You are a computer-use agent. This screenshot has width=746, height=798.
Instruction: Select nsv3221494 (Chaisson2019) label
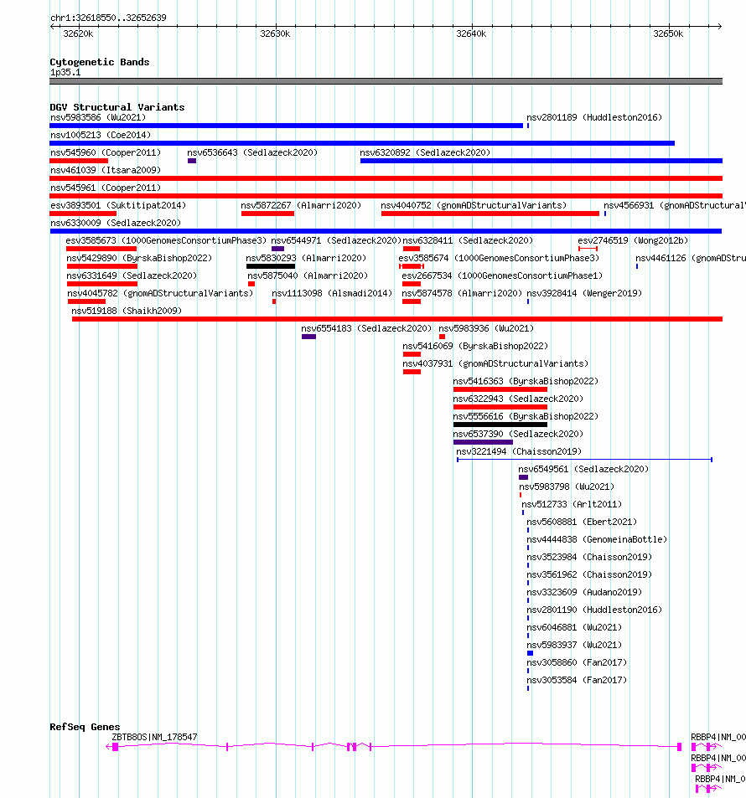coord(519,452)
